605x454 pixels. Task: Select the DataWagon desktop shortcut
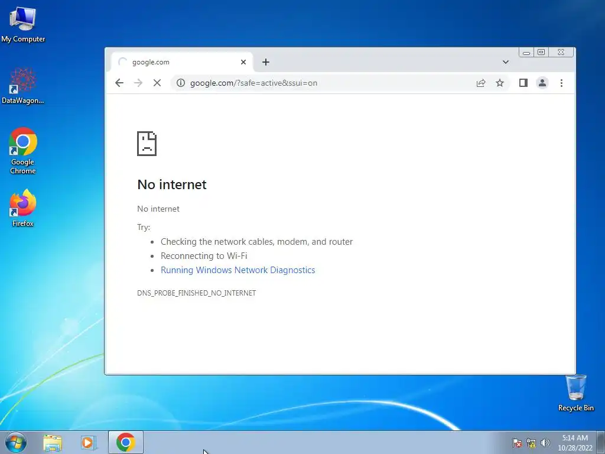tap(23, 86)
